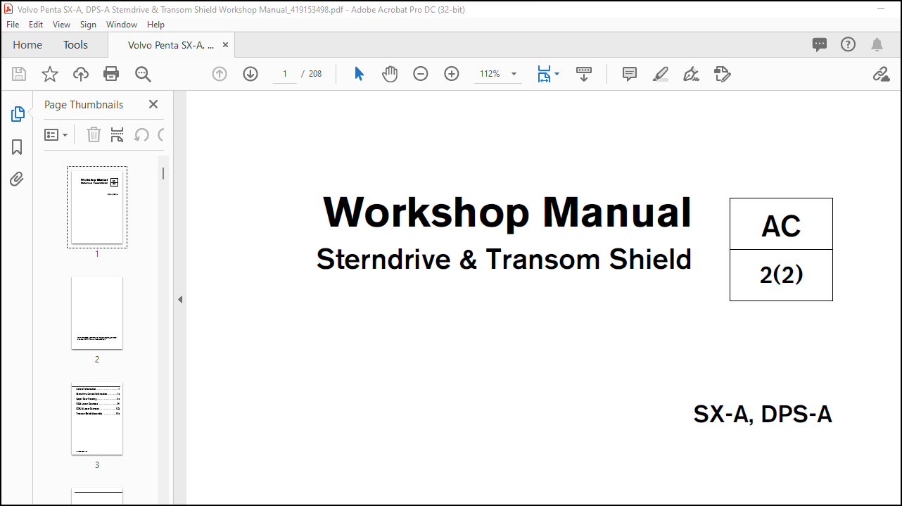902x506 pixels.
Task: Open the notifications bell
Action: click(x=877, y=44)
